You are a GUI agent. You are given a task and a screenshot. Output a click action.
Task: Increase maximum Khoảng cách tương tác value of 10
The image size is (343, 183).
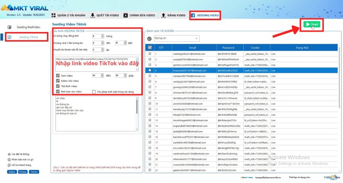(x=125, y=42)
